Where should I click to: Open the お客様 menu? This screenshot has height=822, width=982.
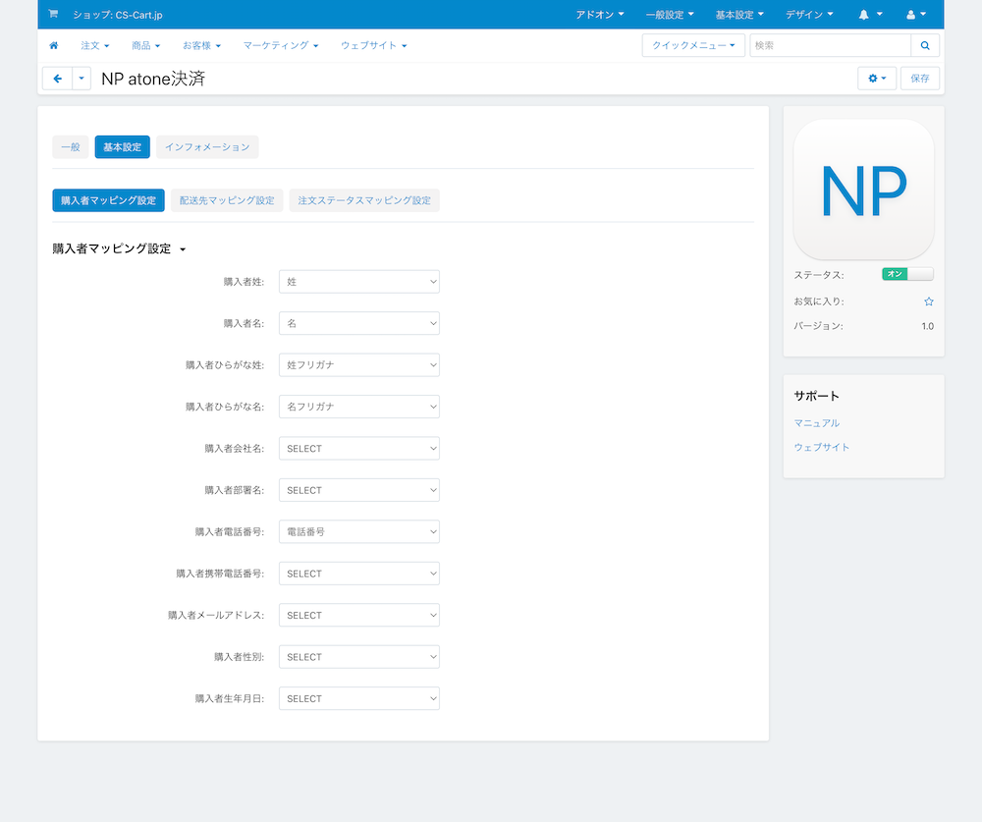tap(201, 45)
